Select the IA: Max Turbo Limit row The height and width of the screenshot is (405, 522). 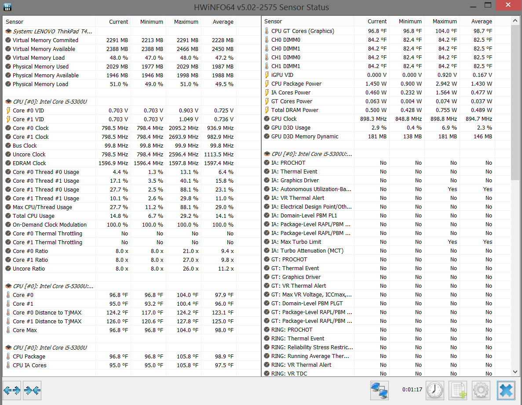click(378, 242)
